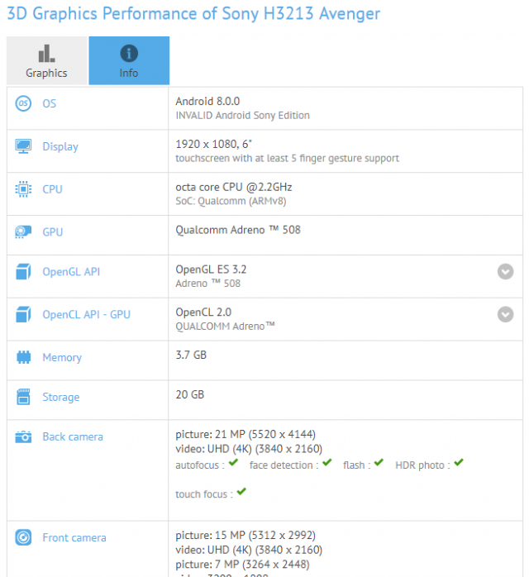Click the OpenGL API cube icon
This screenshot has height=577, width=529.
[23, 272]
